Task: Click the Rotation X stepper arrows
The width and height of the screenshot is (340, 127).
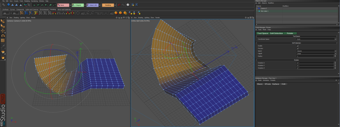Action: point(335,63)
